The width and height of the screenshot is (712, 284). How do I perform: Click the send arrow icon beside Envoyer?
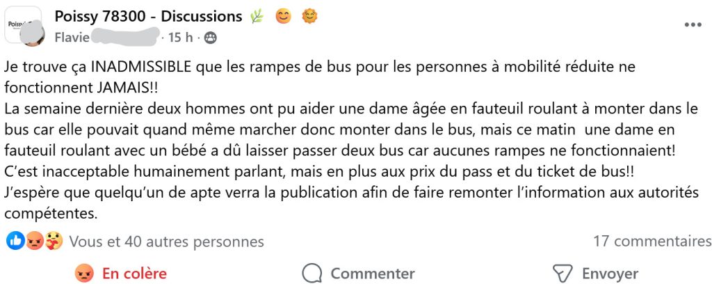(x=562, y=274)
